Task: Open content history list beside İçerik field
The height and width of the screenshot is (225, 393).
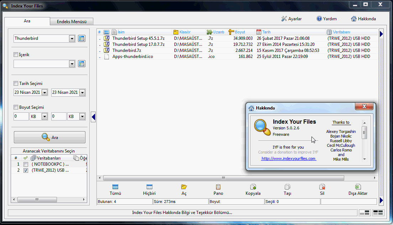Action: click(82, 64)
